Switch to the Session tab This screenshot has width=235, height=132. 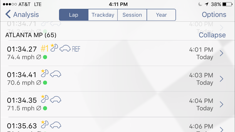pos(132,15)
